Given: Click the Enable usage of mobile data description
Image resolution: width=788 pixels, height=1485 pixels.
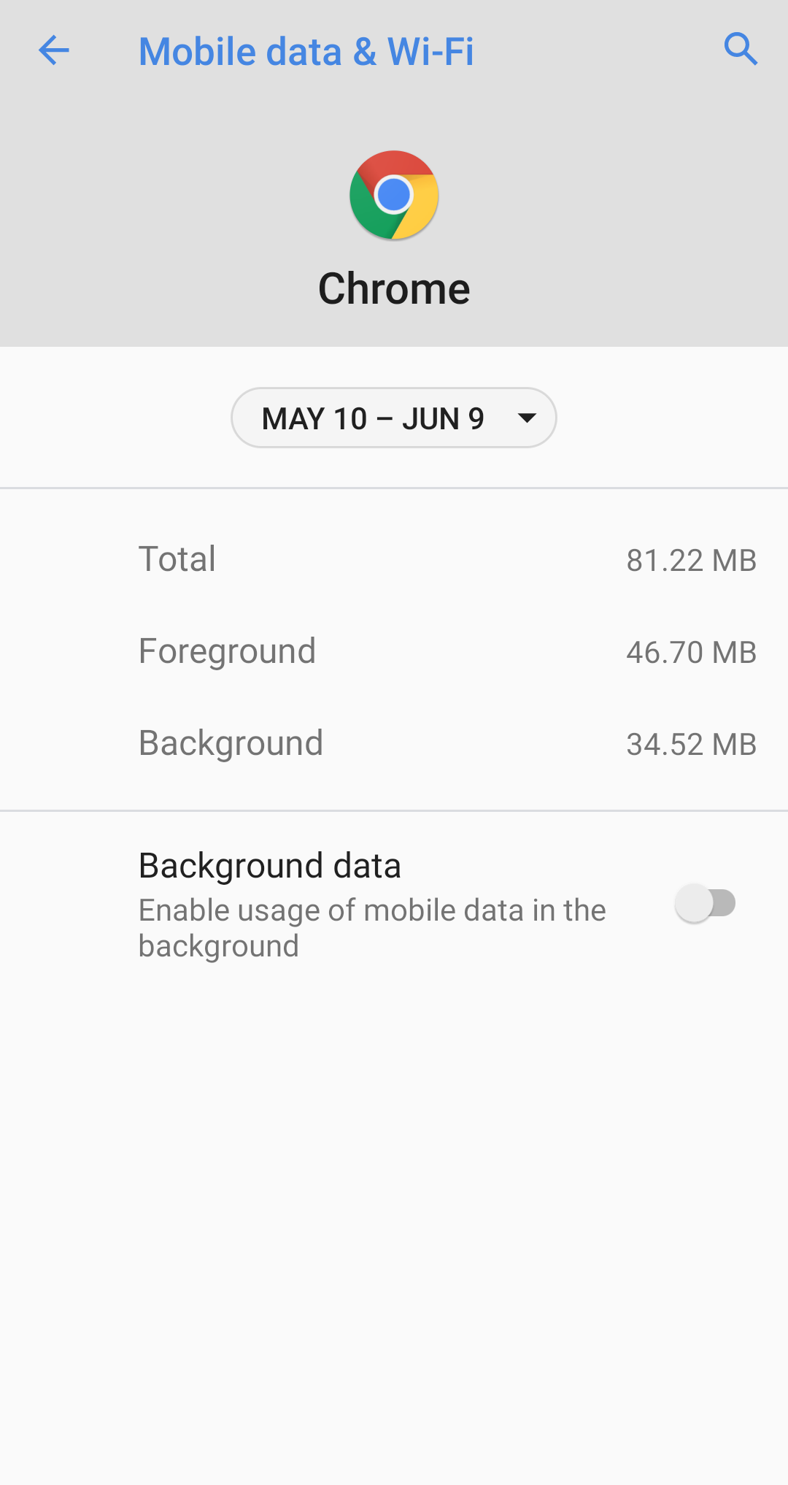Looking at the screenshot, I should coord(372,911).
